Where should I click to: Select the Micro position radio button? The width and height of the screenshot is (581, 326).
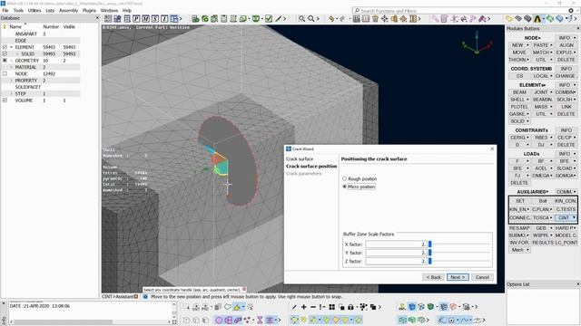344,187
